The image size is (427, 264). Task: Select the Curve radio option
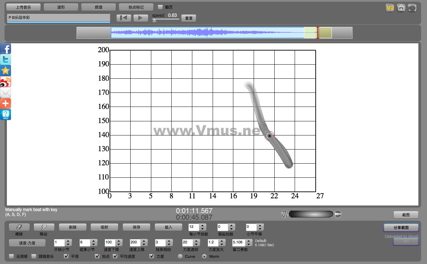click(x=180, y=256)
